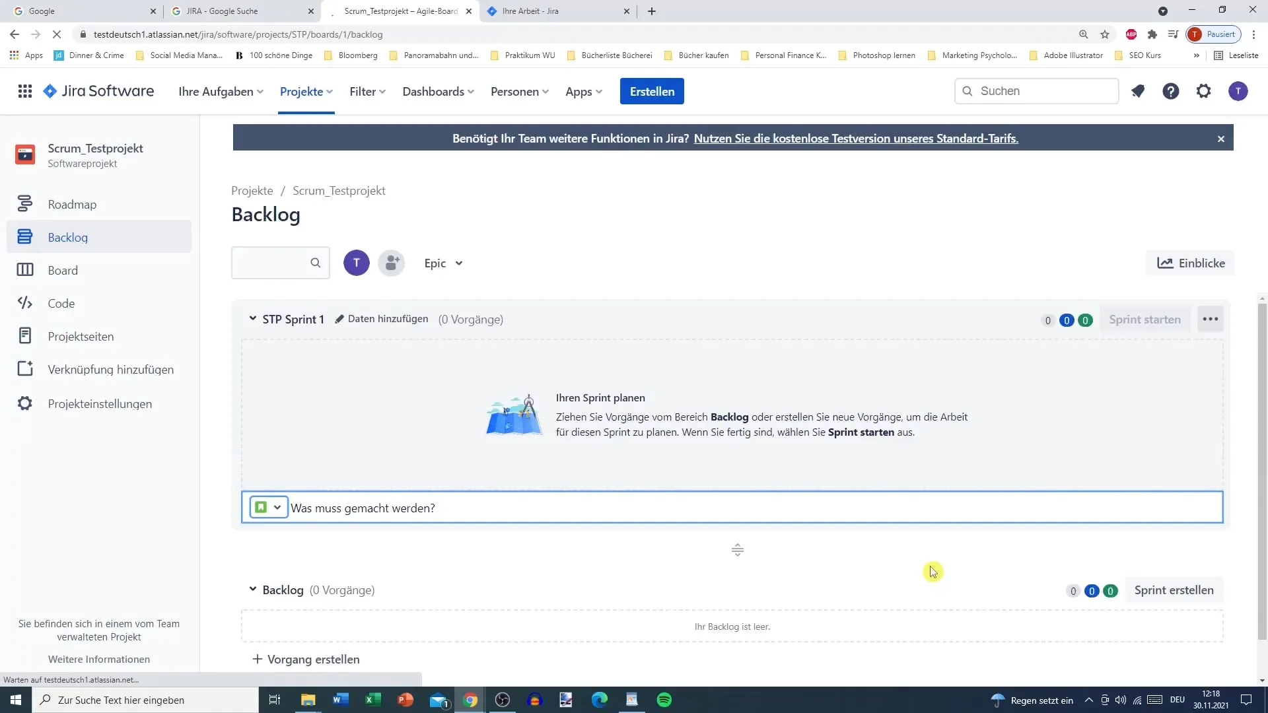The height and width of the screenshot is (713, 1268).
Task: Filter backlog by assignee avatar T
Action: tap(357, 263)
